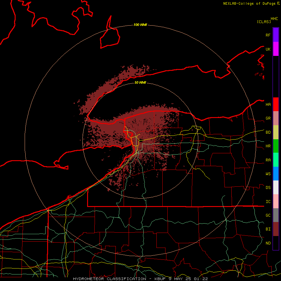Click the DS legend label
The height and width of the screenshot is (281, 281).
tap(268, 188)
